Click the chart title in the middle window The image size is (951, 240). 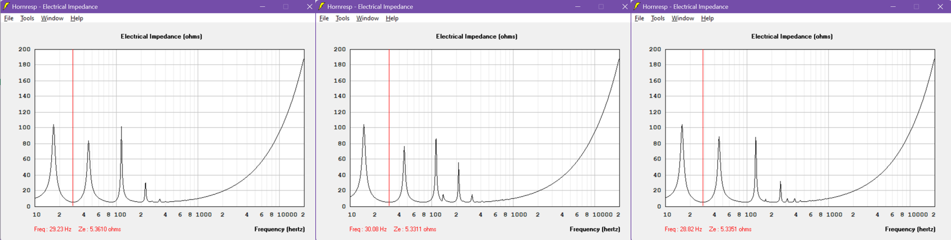(477, 37)
